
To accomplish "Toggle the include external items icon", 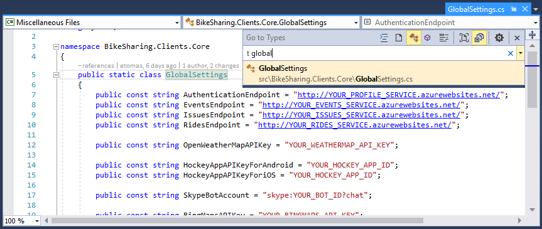I will click(x=479, y=38).
